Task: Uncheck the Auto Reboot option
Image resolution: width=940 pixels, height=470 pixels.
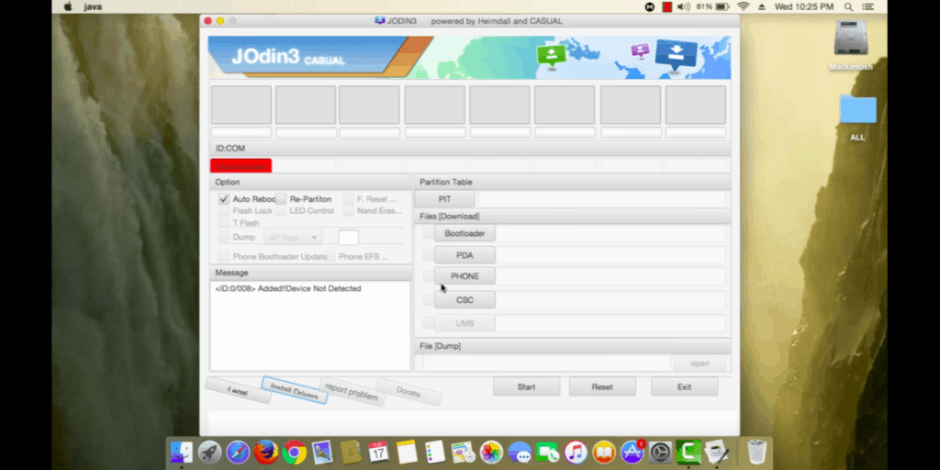Action: click(224, 199)
